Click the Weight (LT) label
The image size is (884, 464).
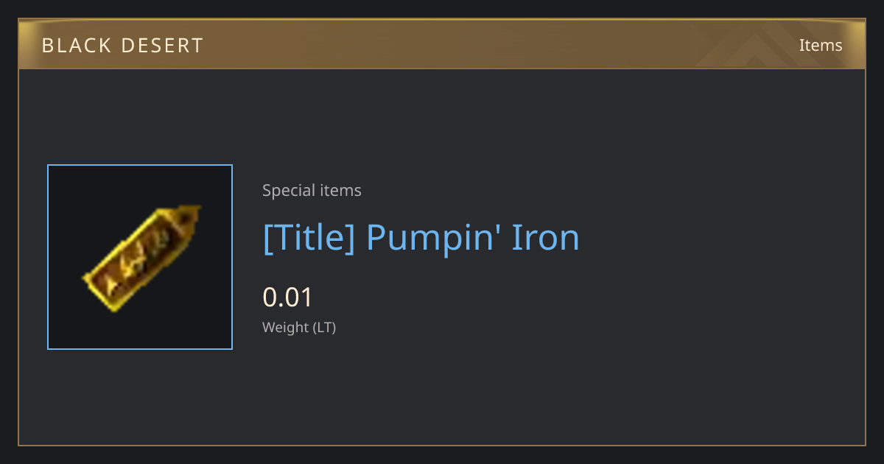click(x=299, y=327)
